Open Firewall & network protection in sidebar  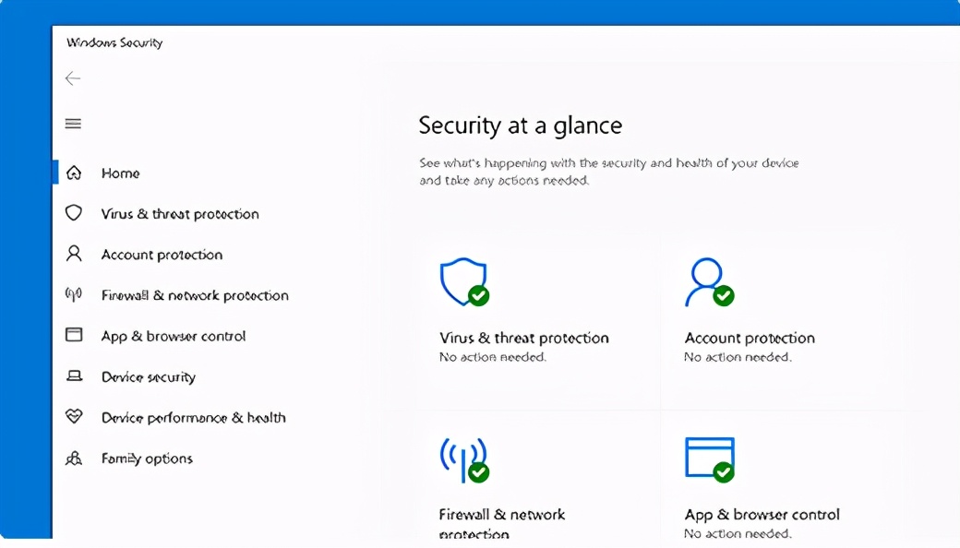coord(195,295)
